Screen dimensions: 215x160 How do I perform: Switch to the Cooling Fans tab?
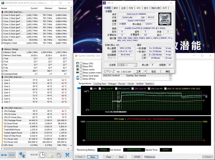point(100,84)
